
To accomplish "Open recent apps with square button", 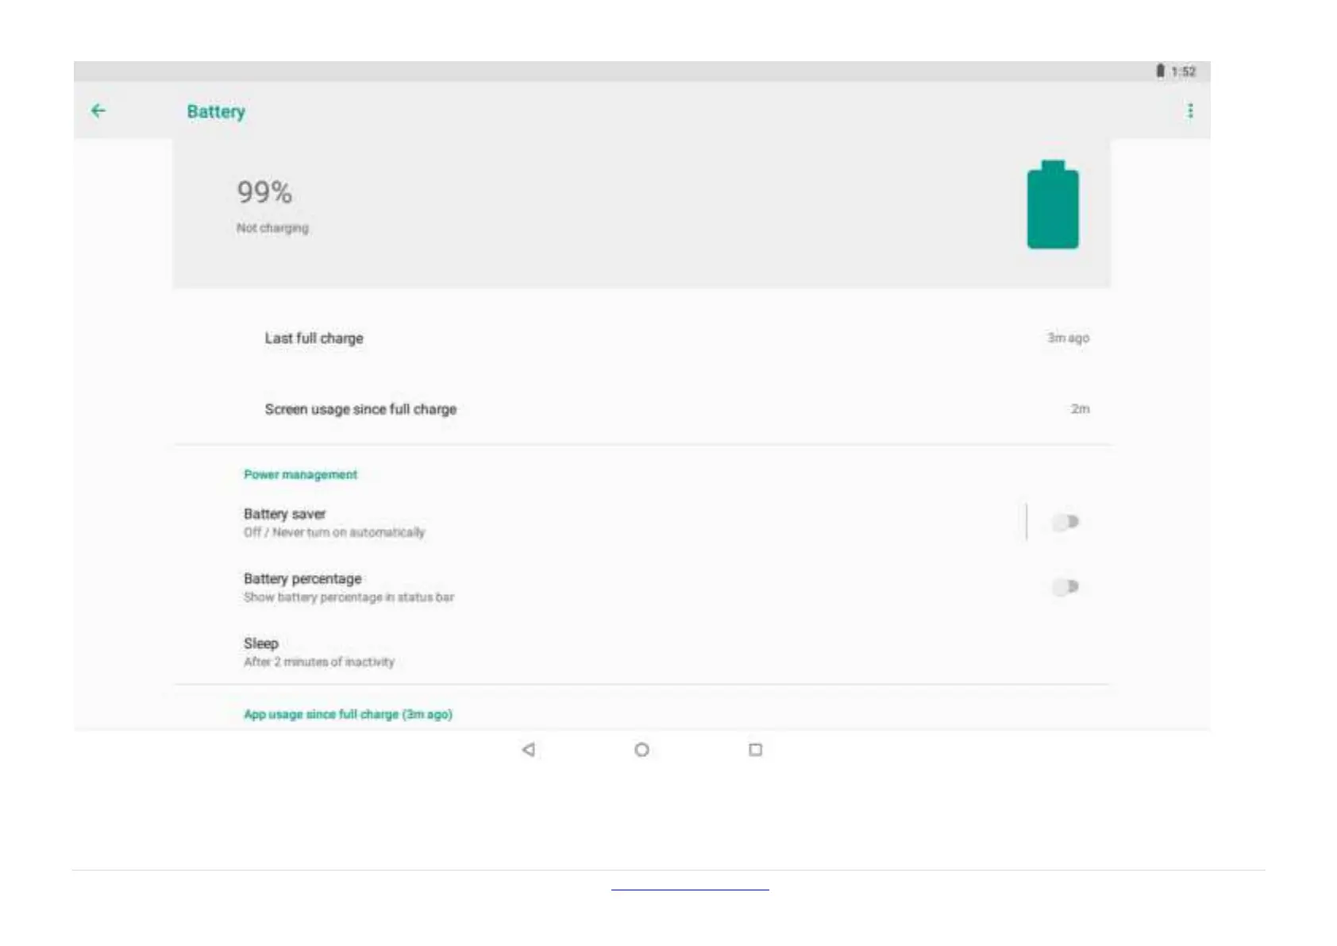I will (755, 750).
